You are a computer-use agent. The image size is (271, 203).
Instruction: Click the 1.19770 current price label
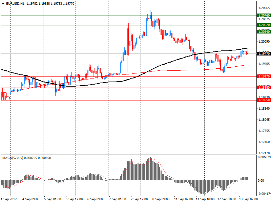point(264,54)
